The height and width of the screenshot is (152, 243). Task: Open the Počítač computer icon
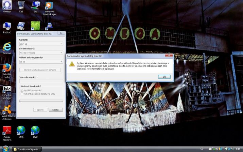coord(7,28)
